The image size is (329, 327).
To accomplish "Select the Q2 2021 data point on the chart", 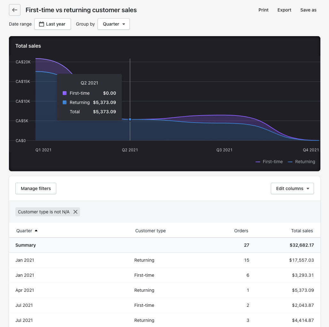I will [130, 119].
